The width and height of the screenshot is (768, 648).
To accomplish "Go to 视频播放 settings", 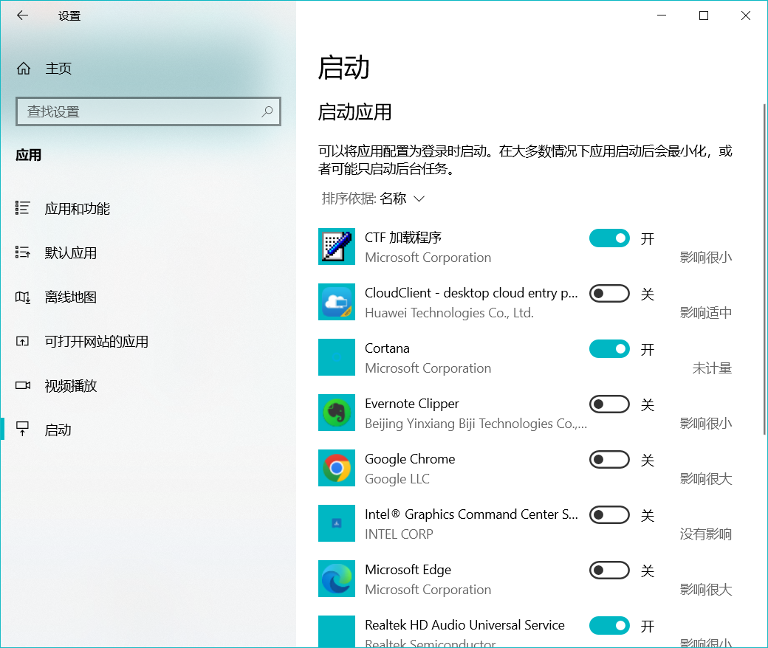I will 148,386.
